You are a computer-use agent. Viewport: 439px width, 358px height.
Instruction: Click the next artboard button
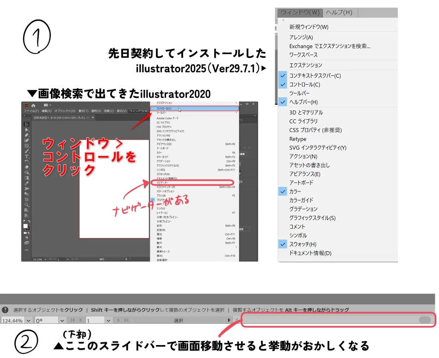click(x=118, y=320)
